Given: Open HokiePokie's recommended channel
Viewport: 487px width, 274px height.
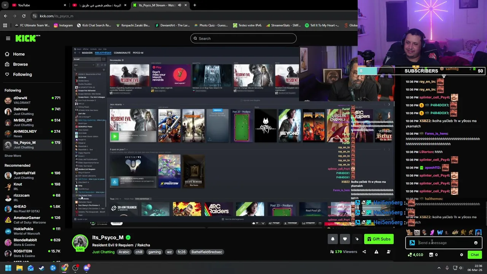Looking at the screenshot, I should tap(32, 231).
